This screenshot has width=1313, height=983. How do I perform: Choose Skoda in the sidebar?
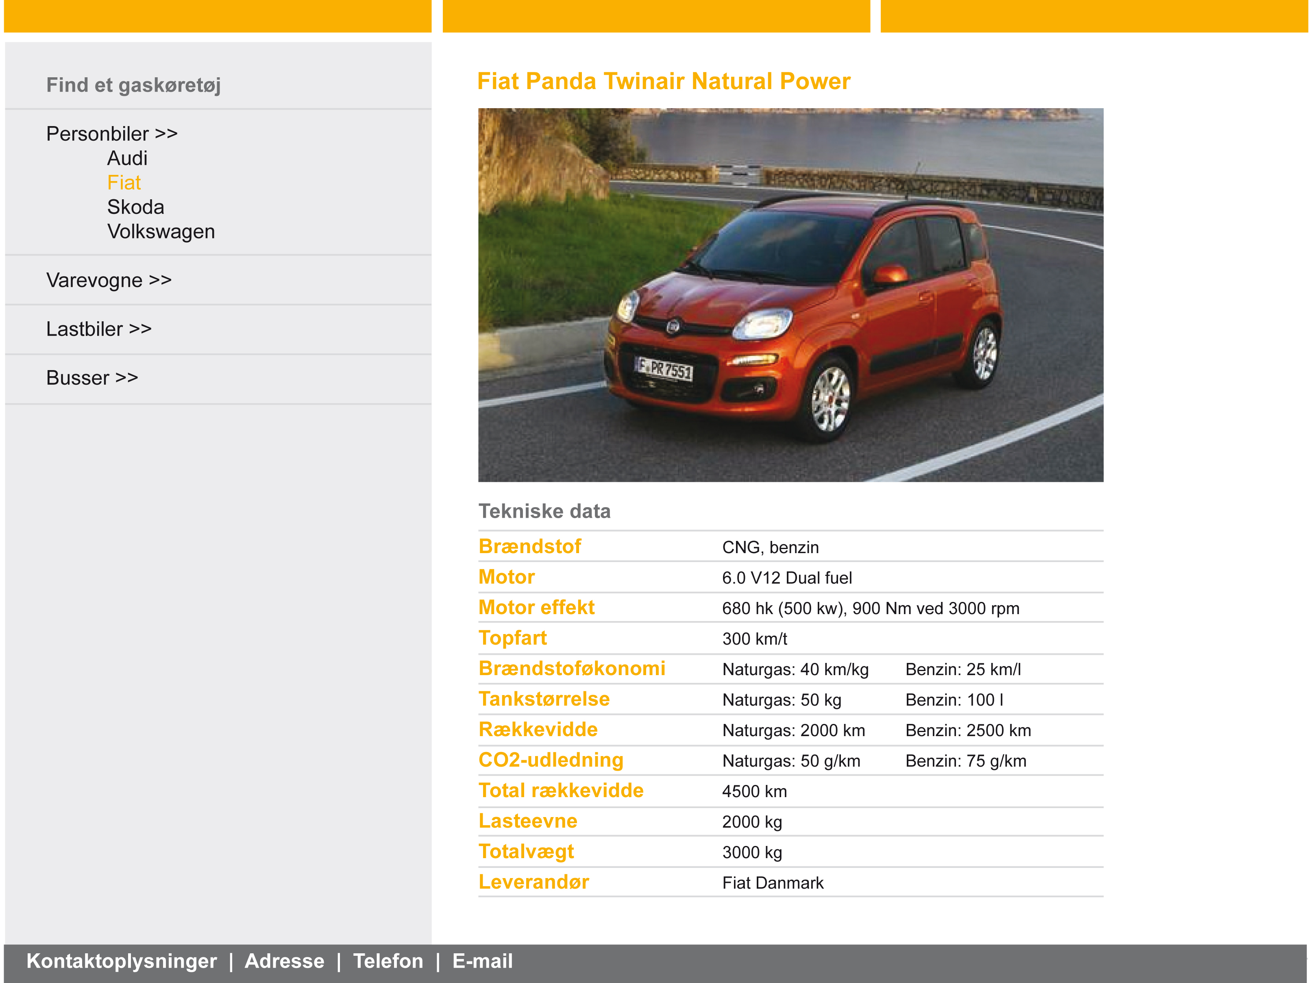pos(135,207)
